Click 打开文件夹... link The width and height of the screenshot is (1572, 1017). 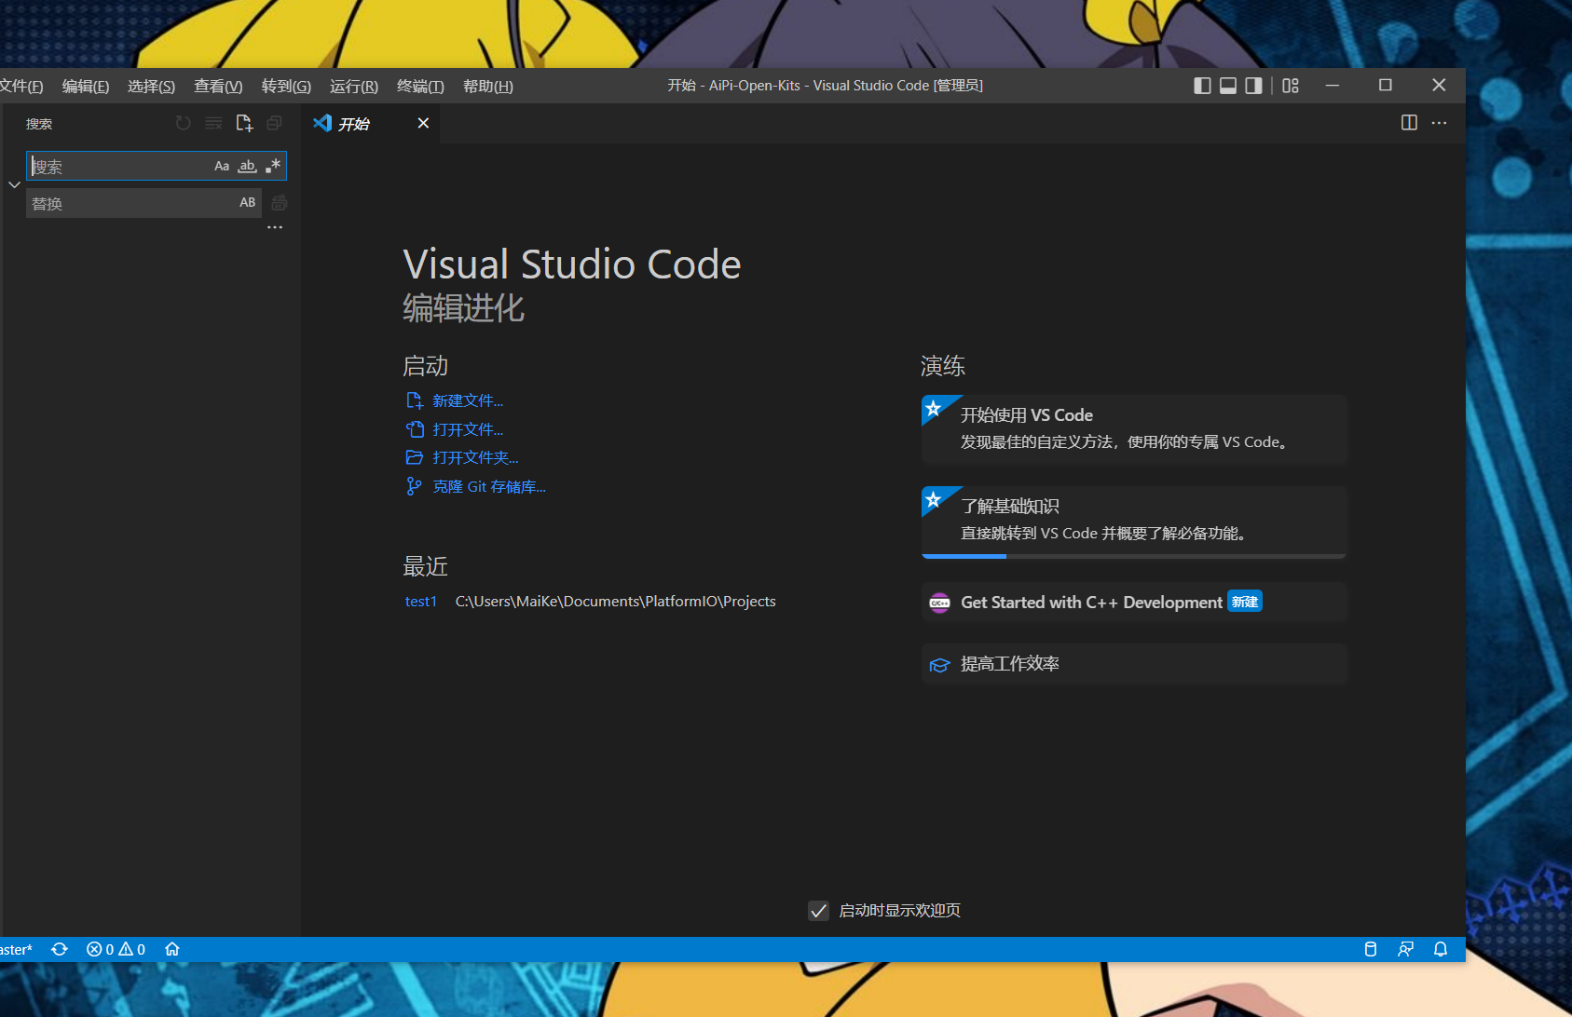pyautogui.click(x=475, y=457)
